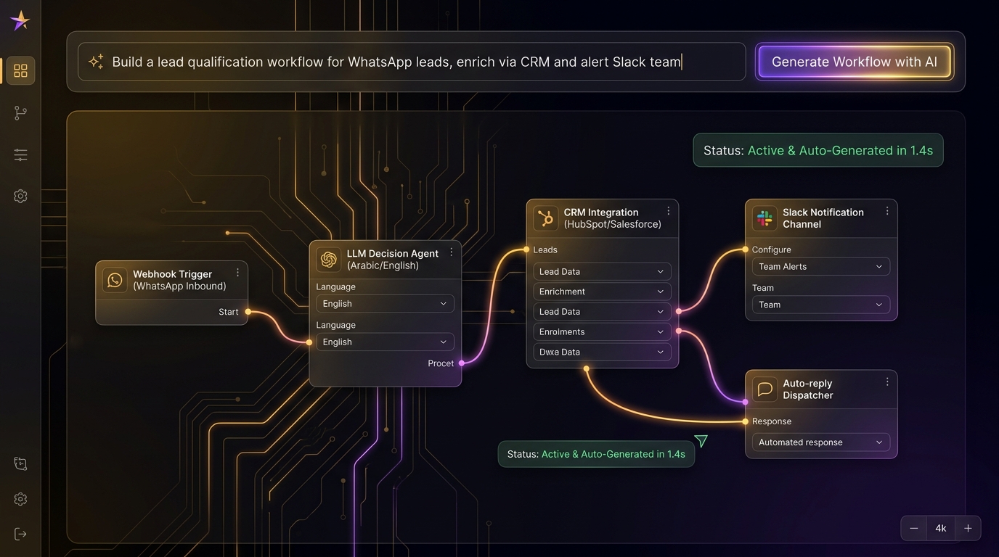Image resolution: width=999 pixels, height=557 pixels.
Task: Open the sliders filter icon in sidebar
Action: click(x=20, y=154)
